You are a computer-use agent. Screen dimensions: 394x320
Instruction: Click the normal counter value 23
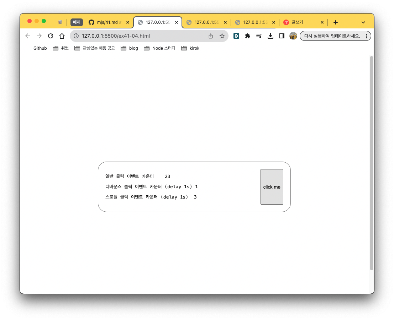(168, 176)
